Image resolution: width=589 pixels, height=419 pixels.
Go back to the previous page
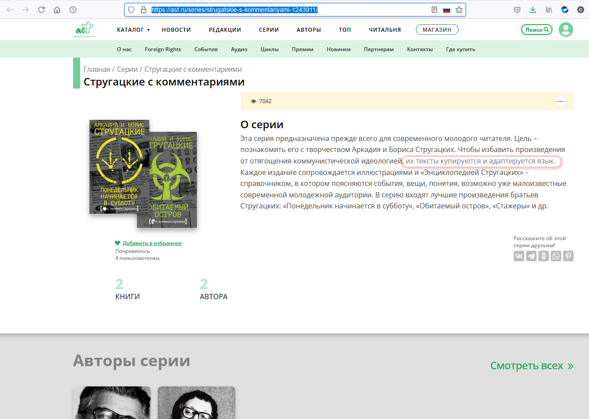point(10,10)
